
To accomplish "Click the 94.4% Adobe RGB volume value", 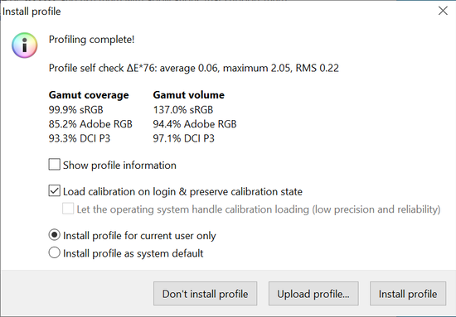I will [x=195, y=124].
